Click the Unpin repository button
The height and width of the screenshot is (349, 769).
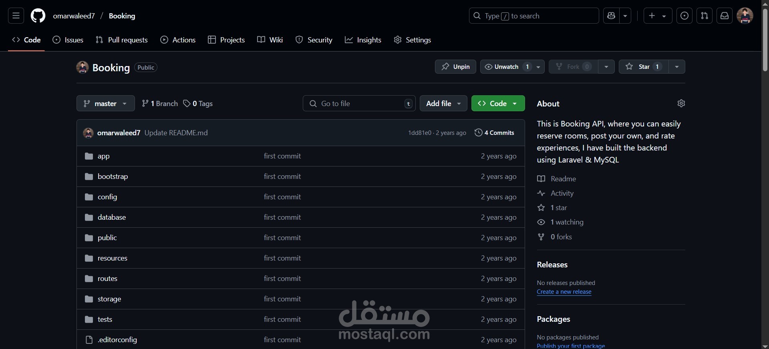tap(455, 66)
